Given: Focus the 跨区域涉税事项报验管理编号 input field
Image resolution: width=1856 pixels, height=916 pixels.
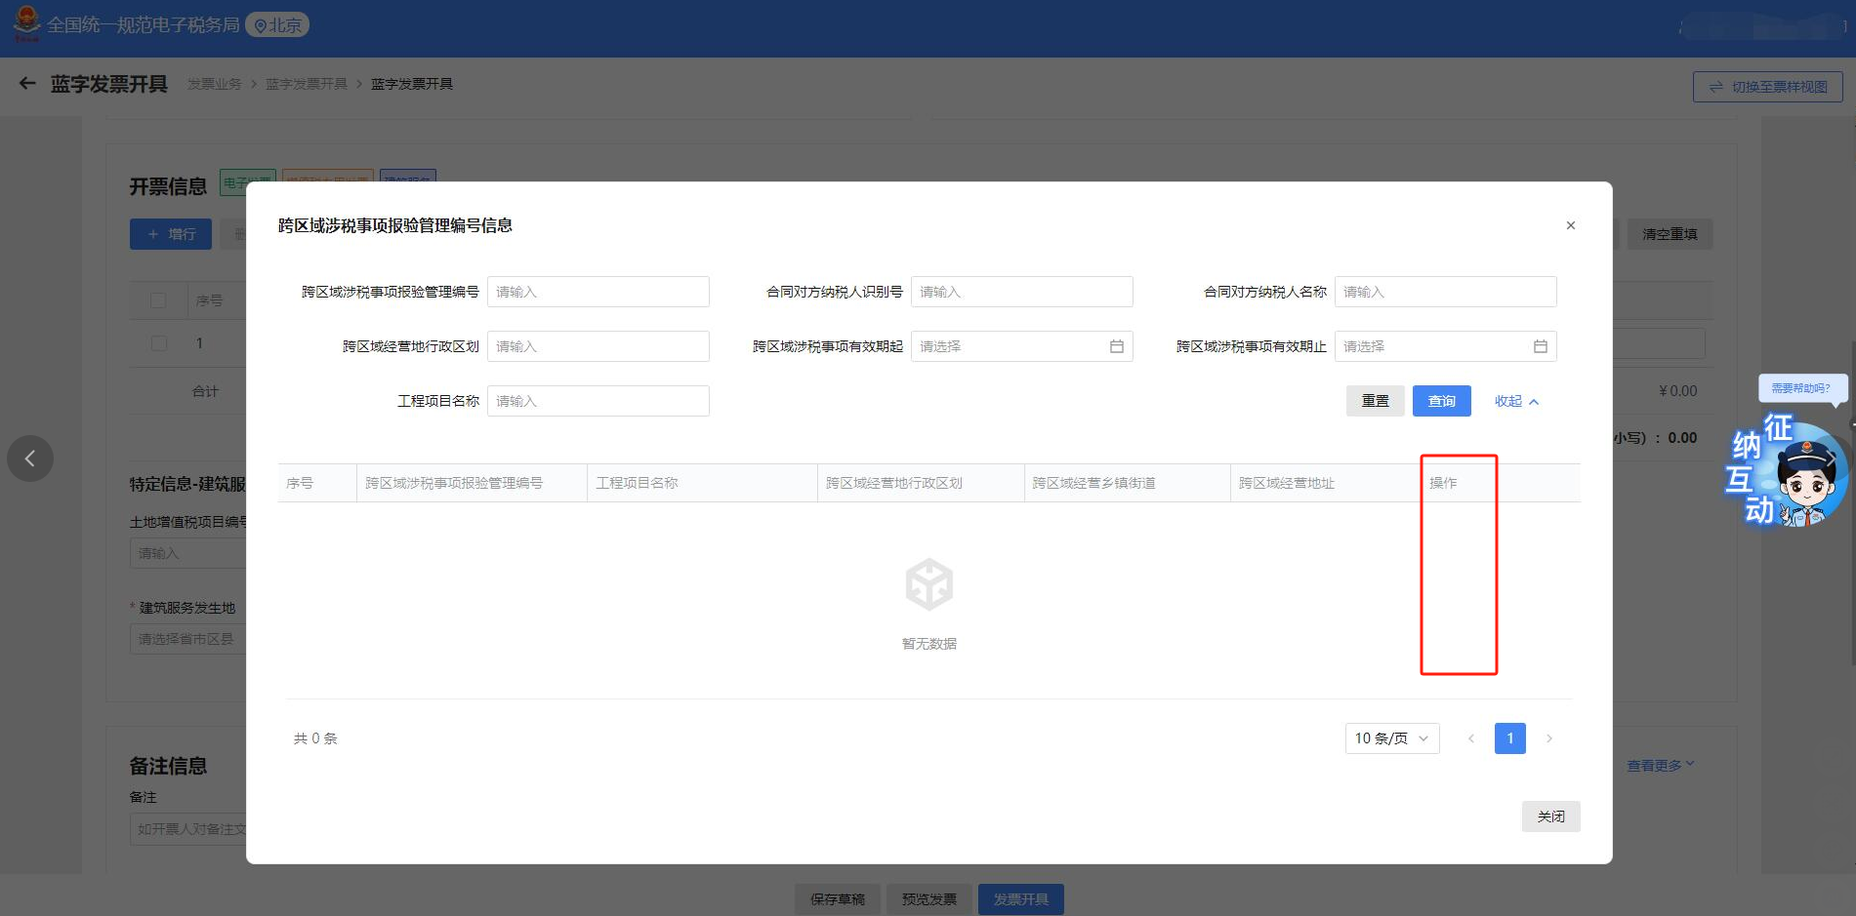Looking at the screenshot, I should (x=598, y=292).
